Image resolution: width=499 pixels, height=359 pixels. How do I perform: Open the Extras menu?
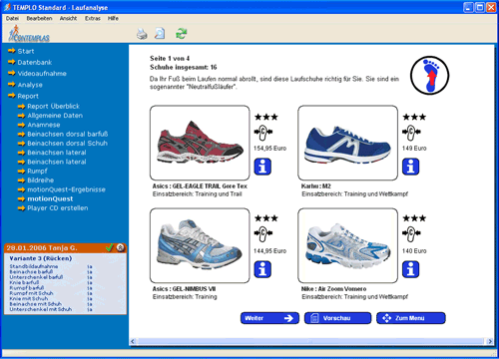(93, 18)
